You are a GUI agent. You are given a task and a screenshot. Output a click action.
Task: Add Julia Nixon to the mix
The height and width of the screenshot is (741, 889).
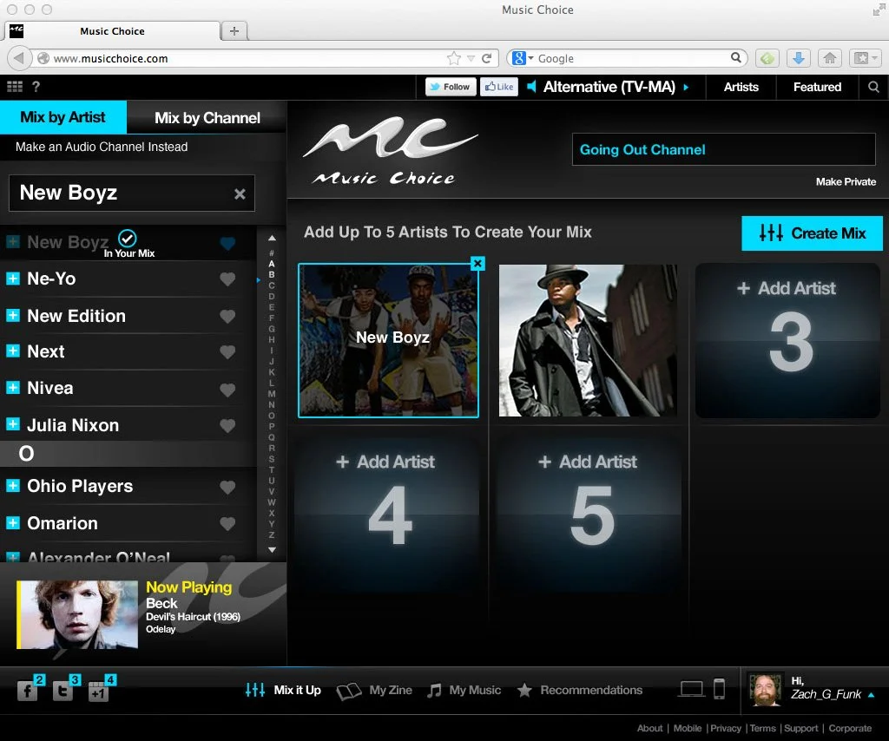pos(12,424)
